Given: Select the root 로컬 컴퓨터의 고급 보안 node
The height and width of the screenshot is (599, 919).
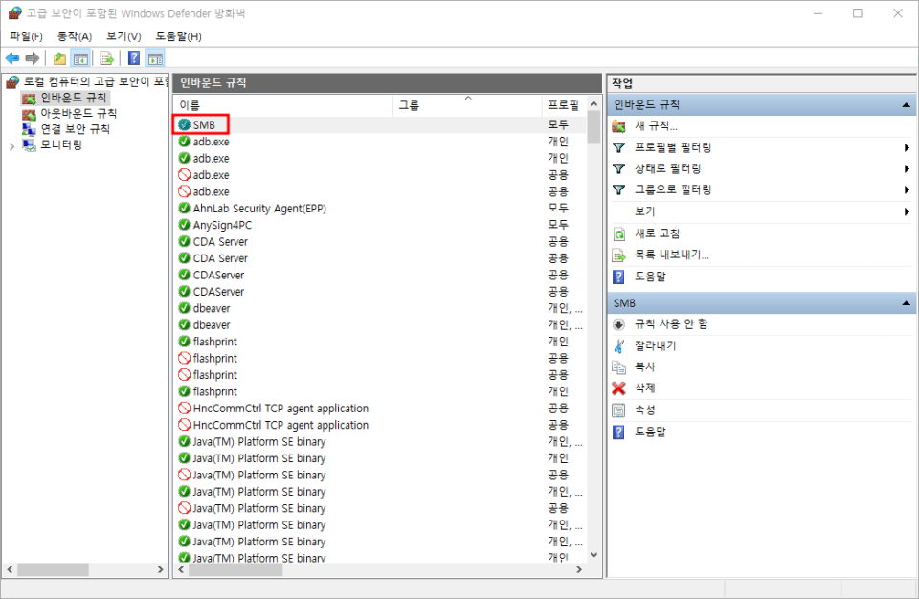Looking at the screenshot, I should [95, 81].
